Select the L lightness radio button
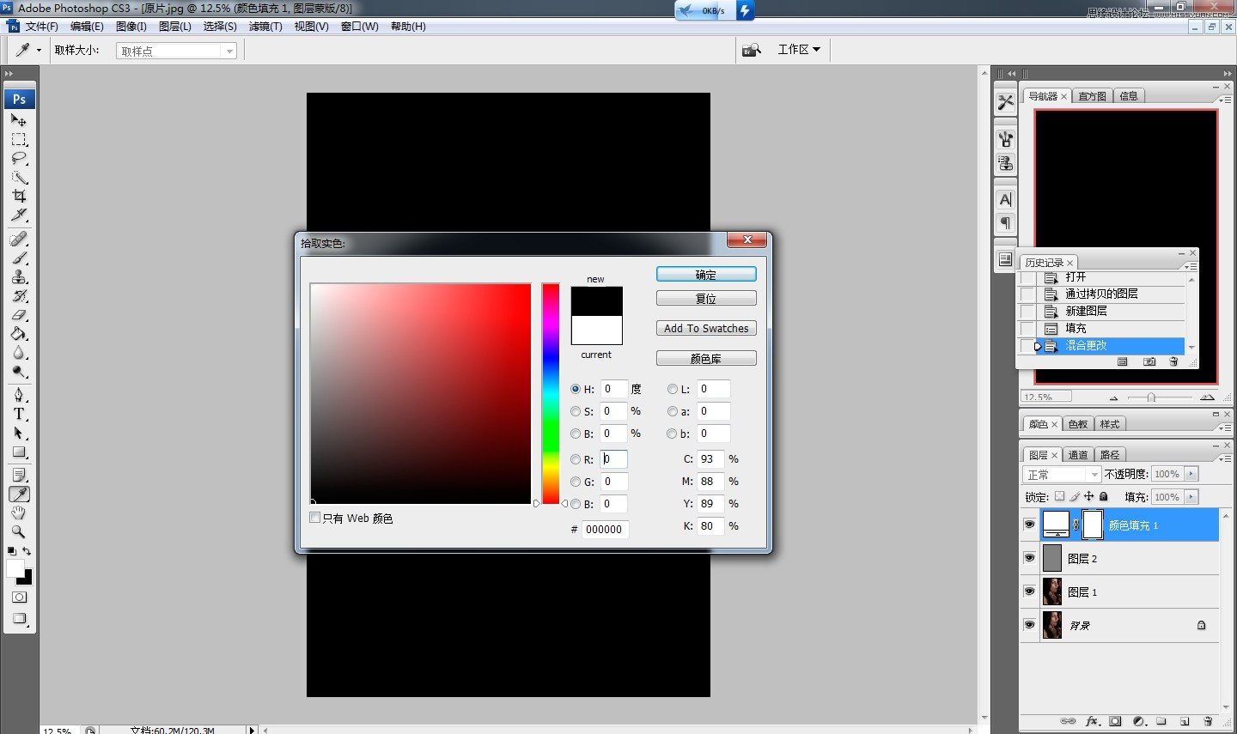1237x734 pixels. (x=673, y=389)
